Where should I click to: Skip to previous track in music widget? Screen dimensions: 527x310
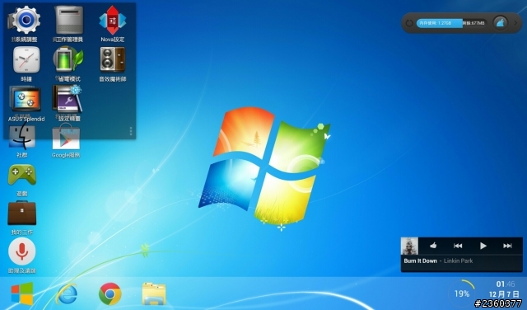tap(458, 246)
